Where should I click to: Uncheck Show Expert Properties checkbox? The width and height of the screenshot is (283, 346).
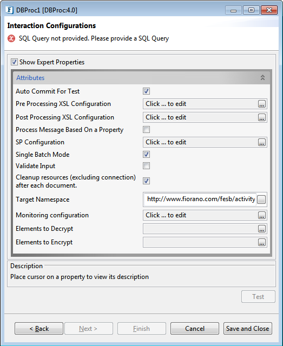pos(14,62)
